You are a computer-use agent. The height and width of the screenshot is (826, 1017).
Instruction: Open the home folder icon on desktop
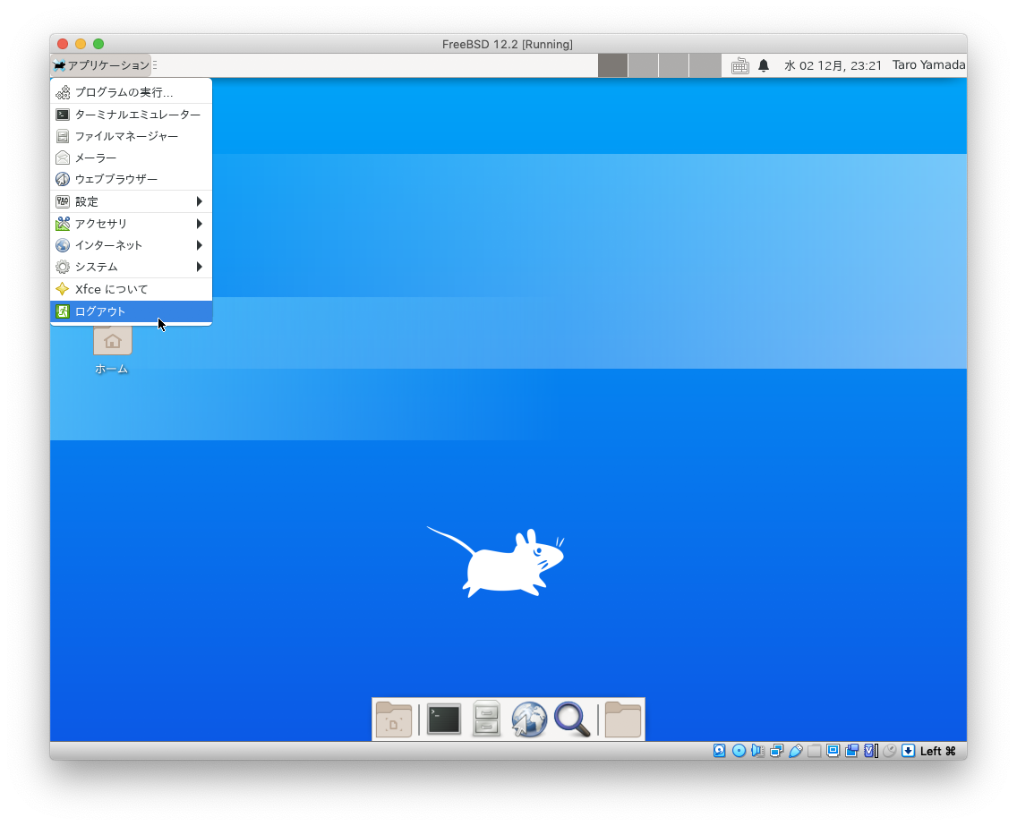pyautogui.click(x=112, y=341)
